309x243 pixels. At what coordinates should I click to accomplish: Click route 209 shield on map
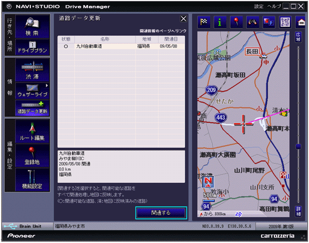(211, 90)
